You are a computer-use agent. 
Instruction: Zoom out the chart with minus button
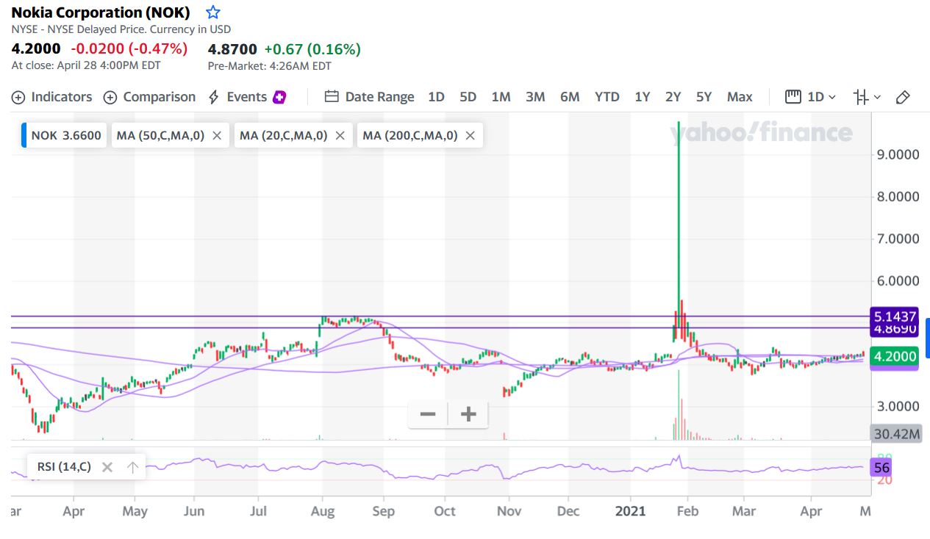point(428,414)
